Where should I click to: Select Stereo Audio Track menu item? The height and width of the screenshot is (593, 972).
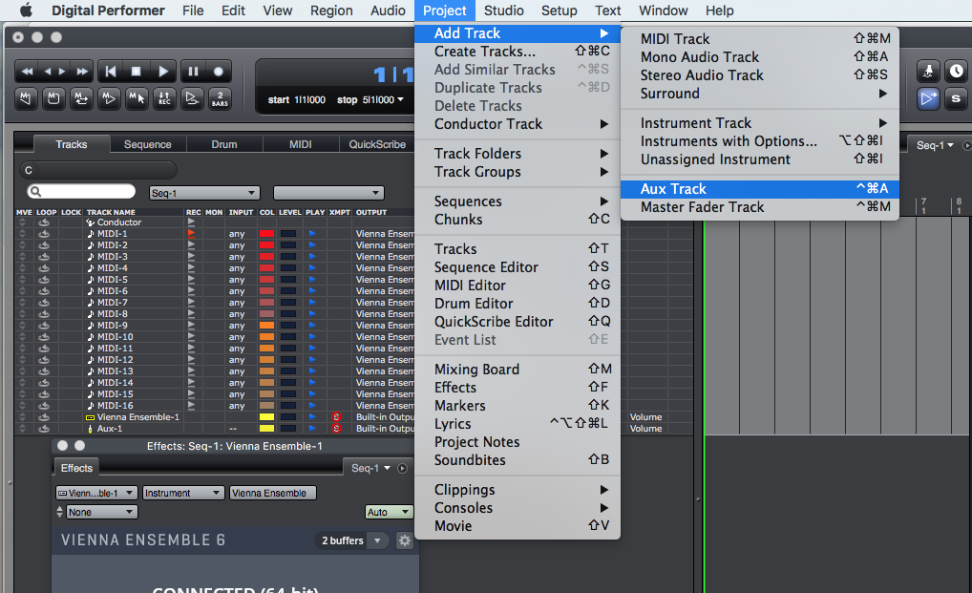[759, 75]
